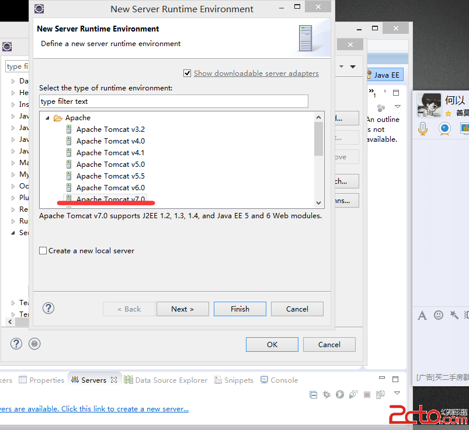
Task: Select Apache Tomcat v4.1 runtime
Action: (x=110, y=153)
